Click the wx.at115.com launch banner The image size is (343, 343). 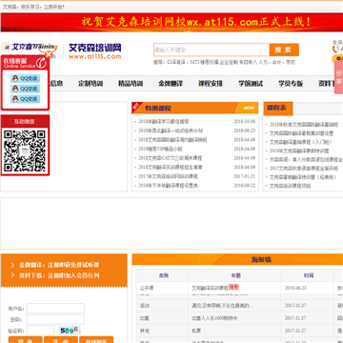pos(171,22)
